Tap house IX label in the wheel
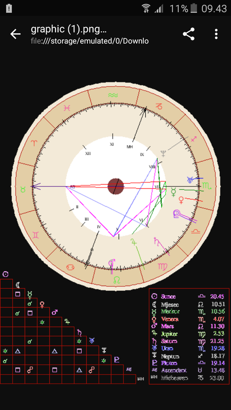The height and width of the screenshot is (410, 231). click(x=142, y=155)
